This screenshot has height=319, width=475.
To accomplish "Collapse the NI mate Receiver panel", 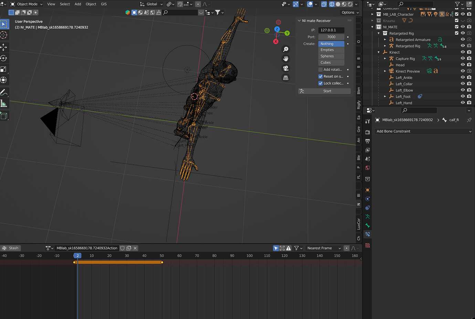I will tap(299, 21).
